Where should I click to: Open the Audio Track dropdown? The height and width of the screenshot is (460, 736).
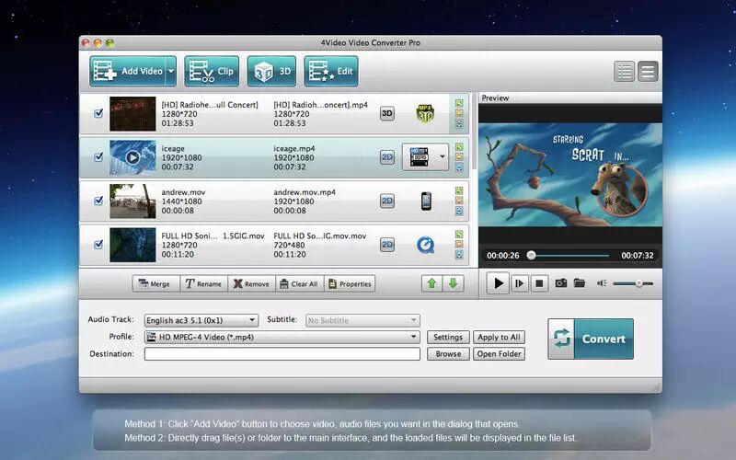tap(201, 320)
